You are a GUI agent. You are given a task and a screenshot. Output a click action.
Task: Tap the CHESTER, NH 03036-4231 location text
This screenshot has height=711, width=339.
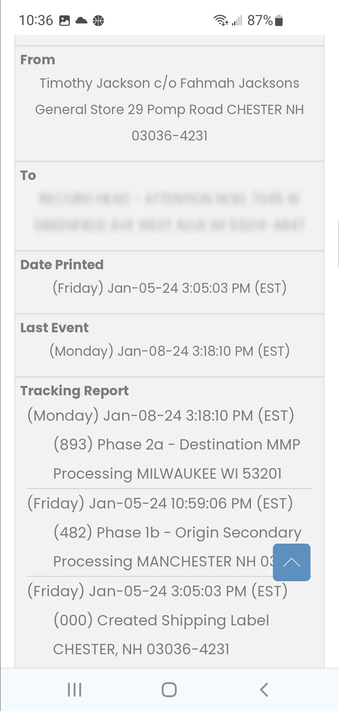141,649
